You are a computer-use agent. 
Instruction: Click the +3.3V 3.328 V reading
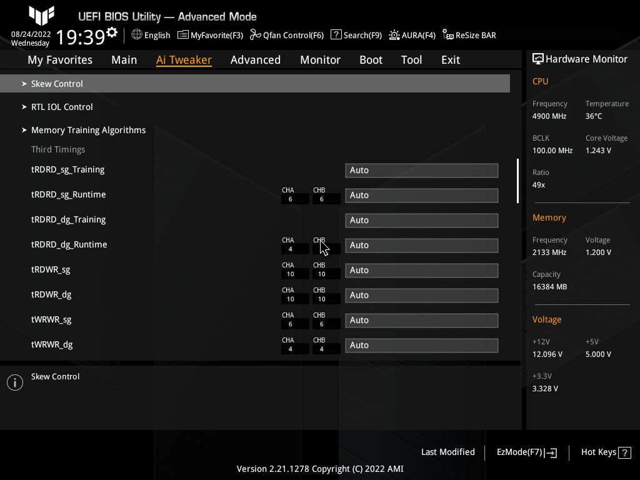tap(545, 389)
